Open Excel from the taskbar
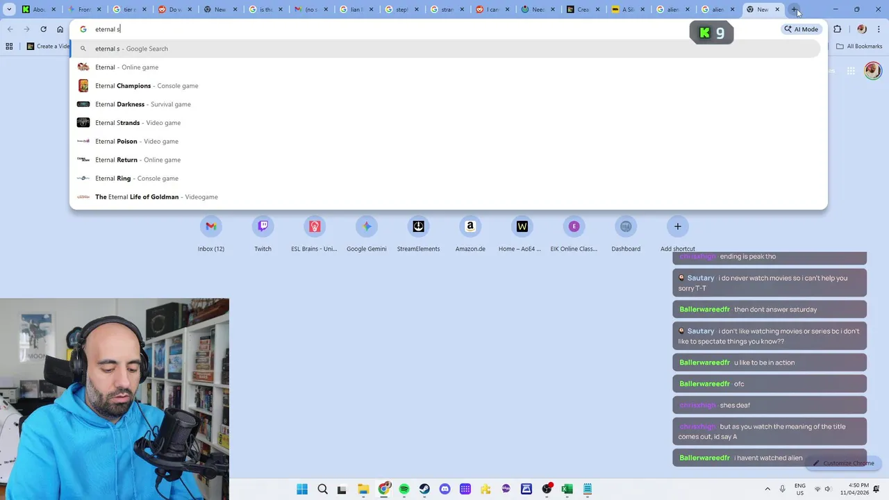The height and width of the screenshot is (500, 889). (567, 489)
